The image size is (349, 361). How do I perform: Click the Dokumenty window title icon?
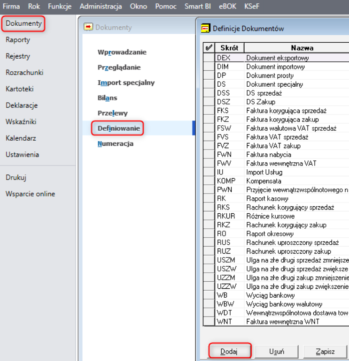(x=88, y=27)
